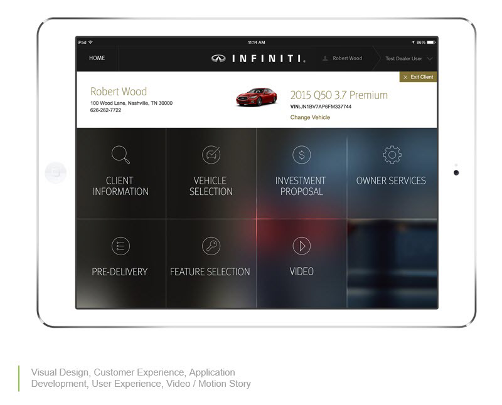
Task: Tap the location arrow in status bar
Action: tap(413, 42)
